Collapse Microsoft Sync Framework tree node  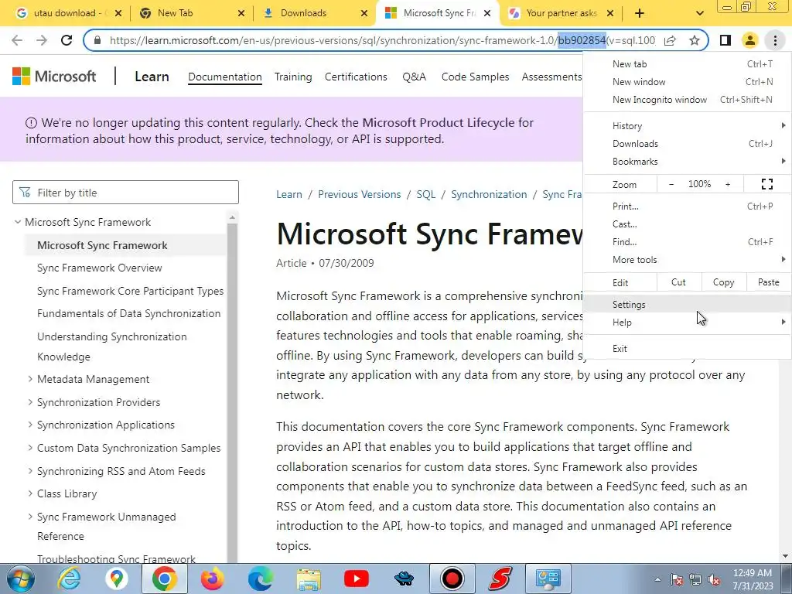(18, 222)
